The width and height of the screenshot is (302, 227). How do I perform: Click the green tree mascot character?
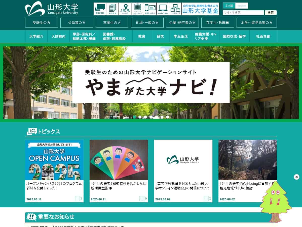[276, 202]
